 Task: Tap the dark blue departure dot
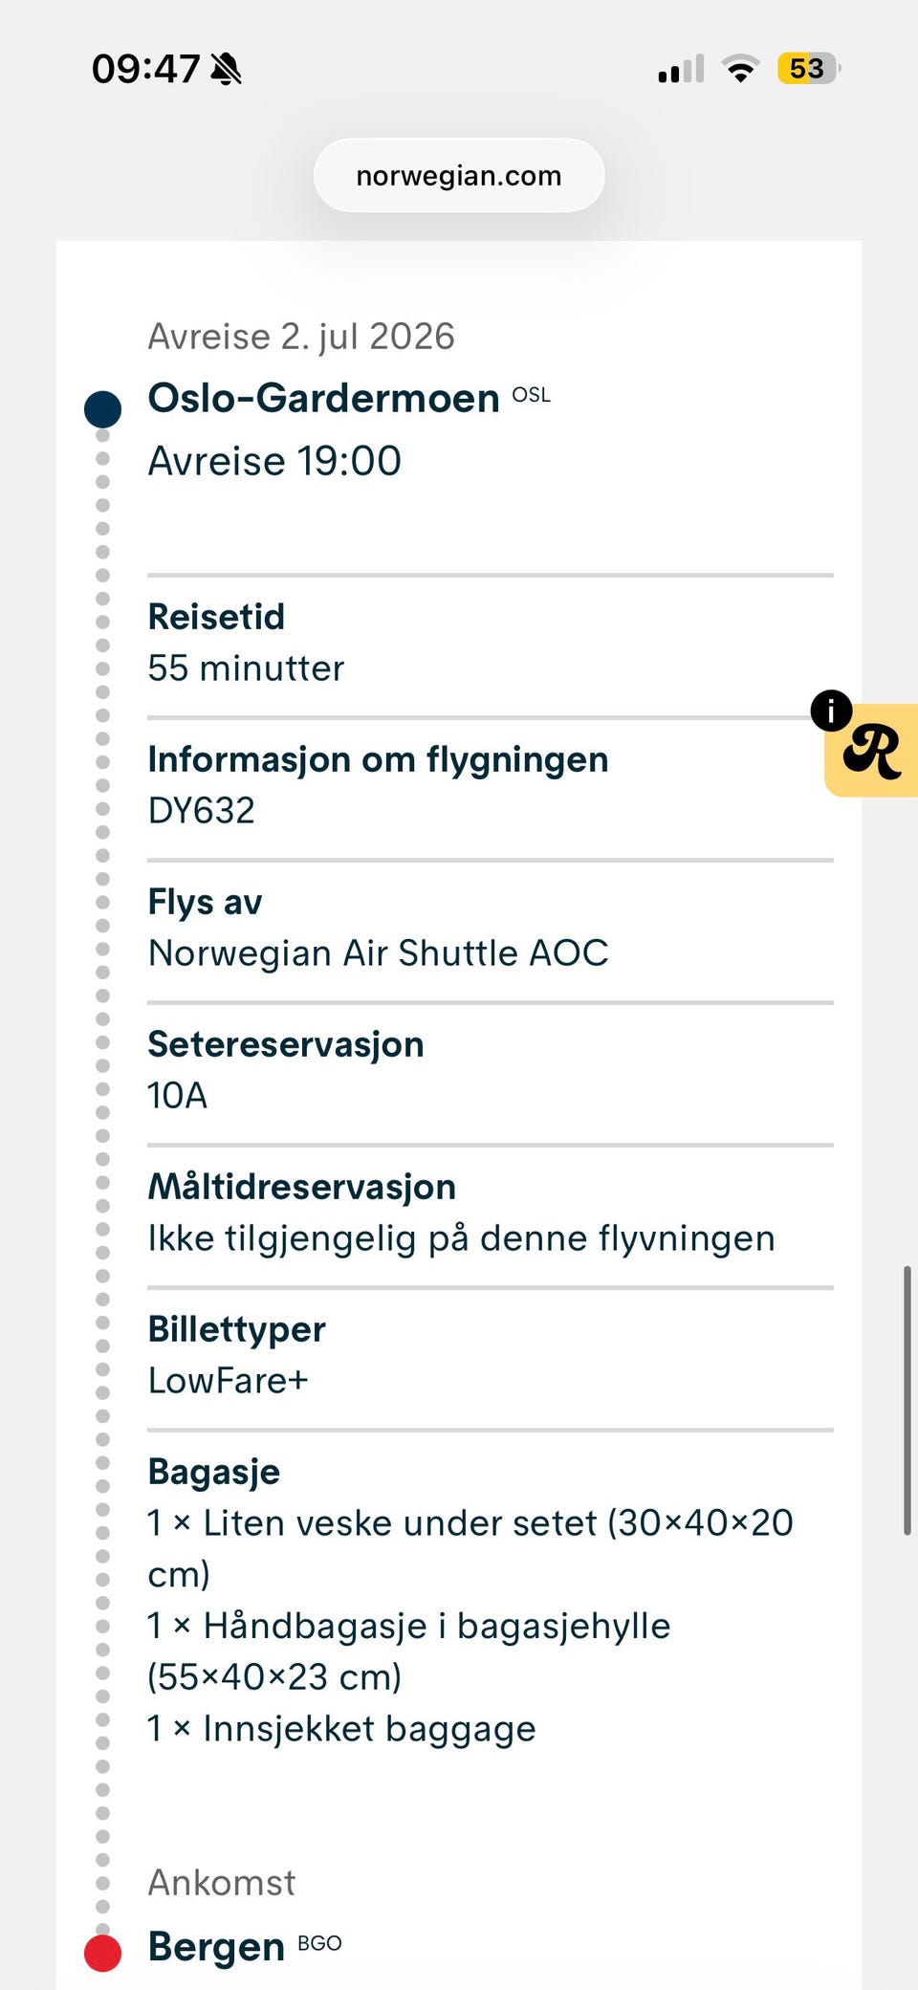tap(102, 409)
